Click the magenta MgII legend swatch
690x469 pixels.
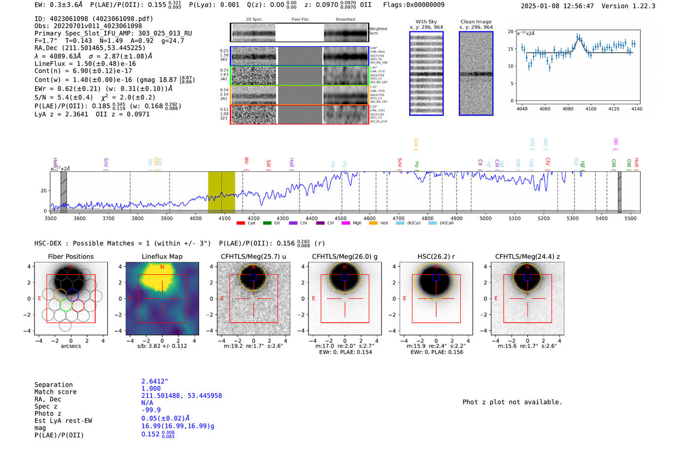345,223
